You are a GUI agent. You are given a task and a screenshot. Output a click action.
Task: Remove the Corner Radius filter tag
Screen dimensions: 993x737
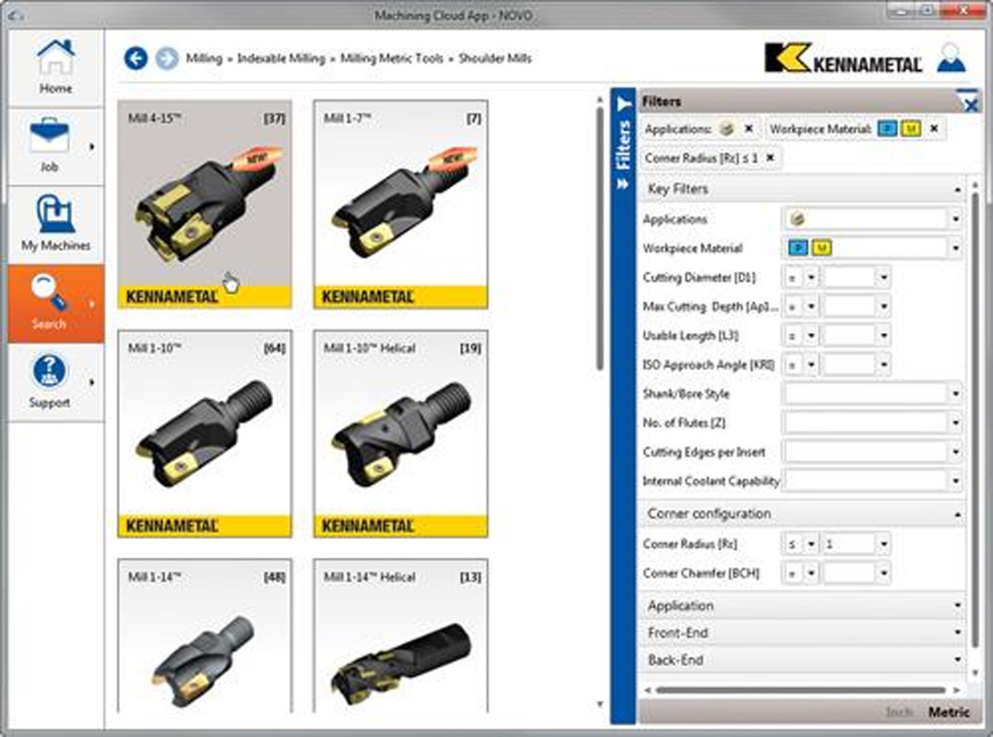770,158
